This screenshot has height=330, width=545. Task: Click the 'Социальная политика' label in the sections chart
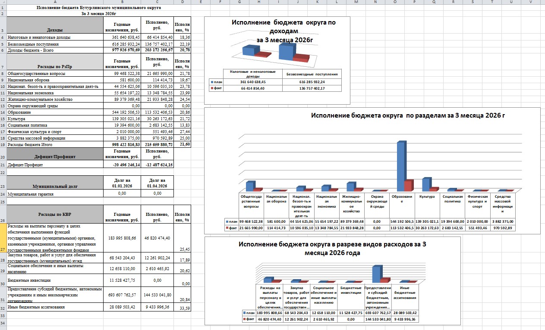[453, 199]
